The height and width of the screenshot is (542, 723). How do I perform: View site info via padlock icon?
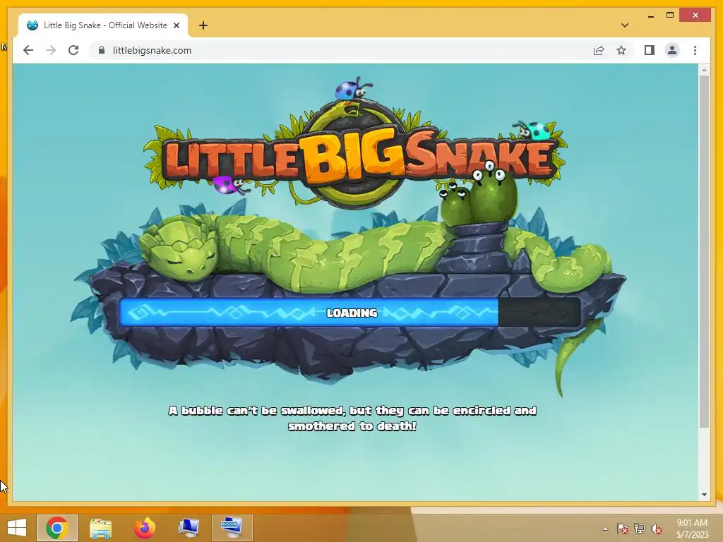(102, 50)
